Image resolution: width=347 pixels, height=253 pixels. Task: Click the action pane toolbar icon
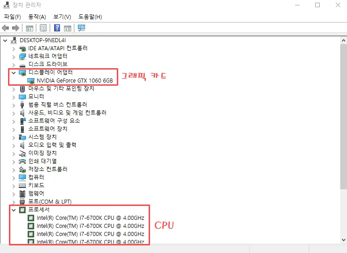pos(68,28)
